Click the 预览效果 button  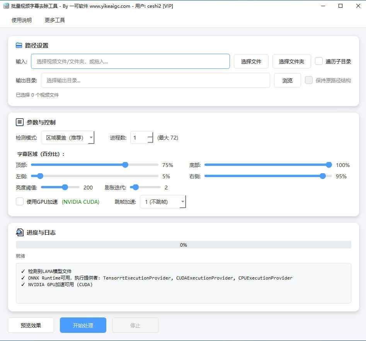pos(31,325)
